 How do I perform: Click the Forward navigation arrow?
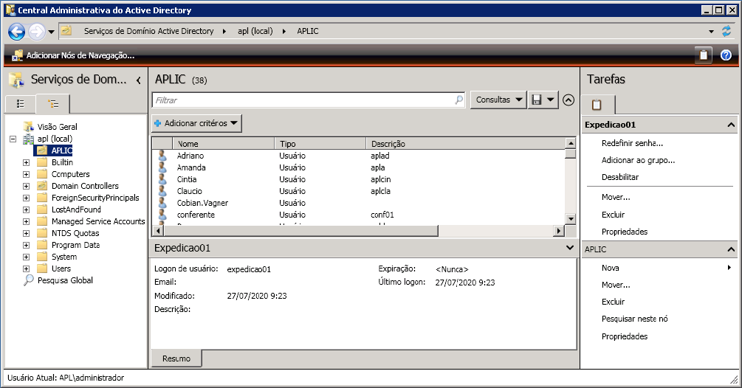pos(36,32)
